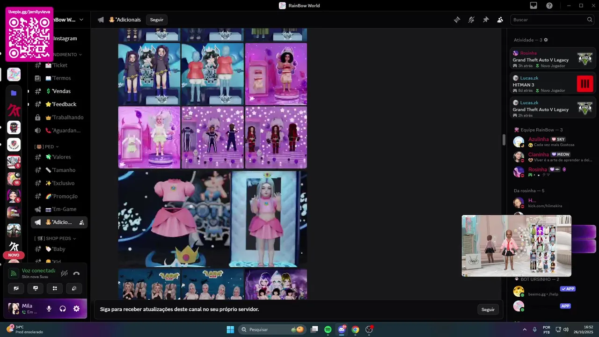Show hidden system tray icons
This screenshot has width=599, height=337.
click(x=524, y=330)
